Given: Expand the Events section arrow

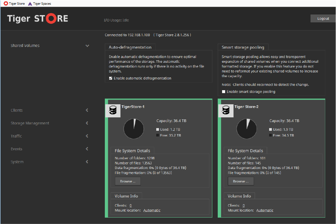Looking at the screenshot, I should tap(87, 149).
